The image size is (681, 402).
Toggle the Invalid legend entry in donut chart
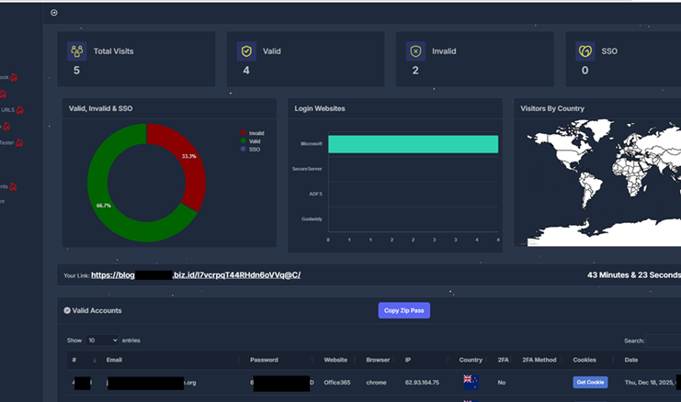pos(251,133)
